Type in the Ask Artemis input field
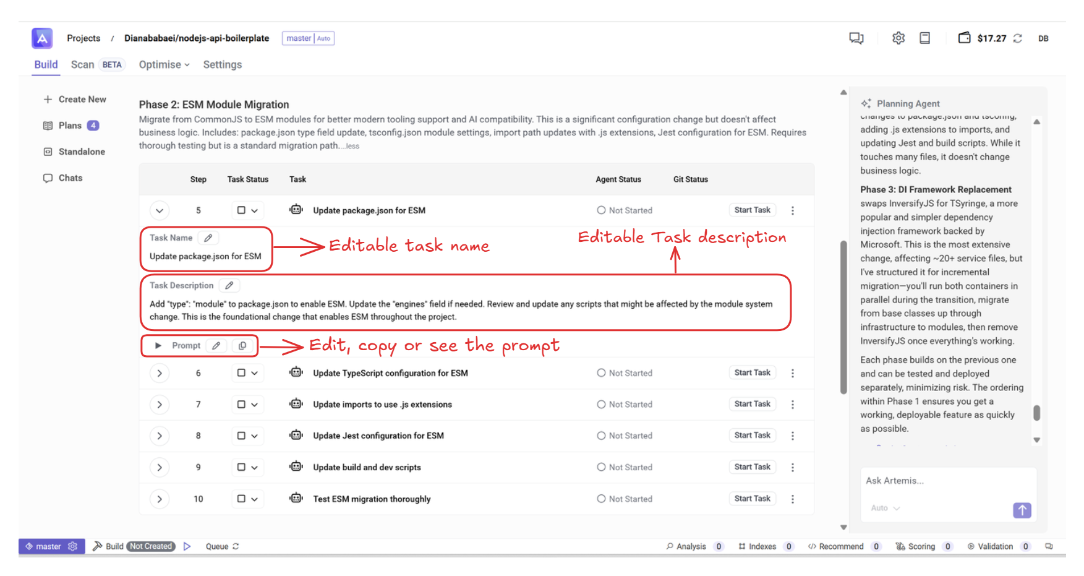Screen dimensions: 1084x576 point(946,481)
